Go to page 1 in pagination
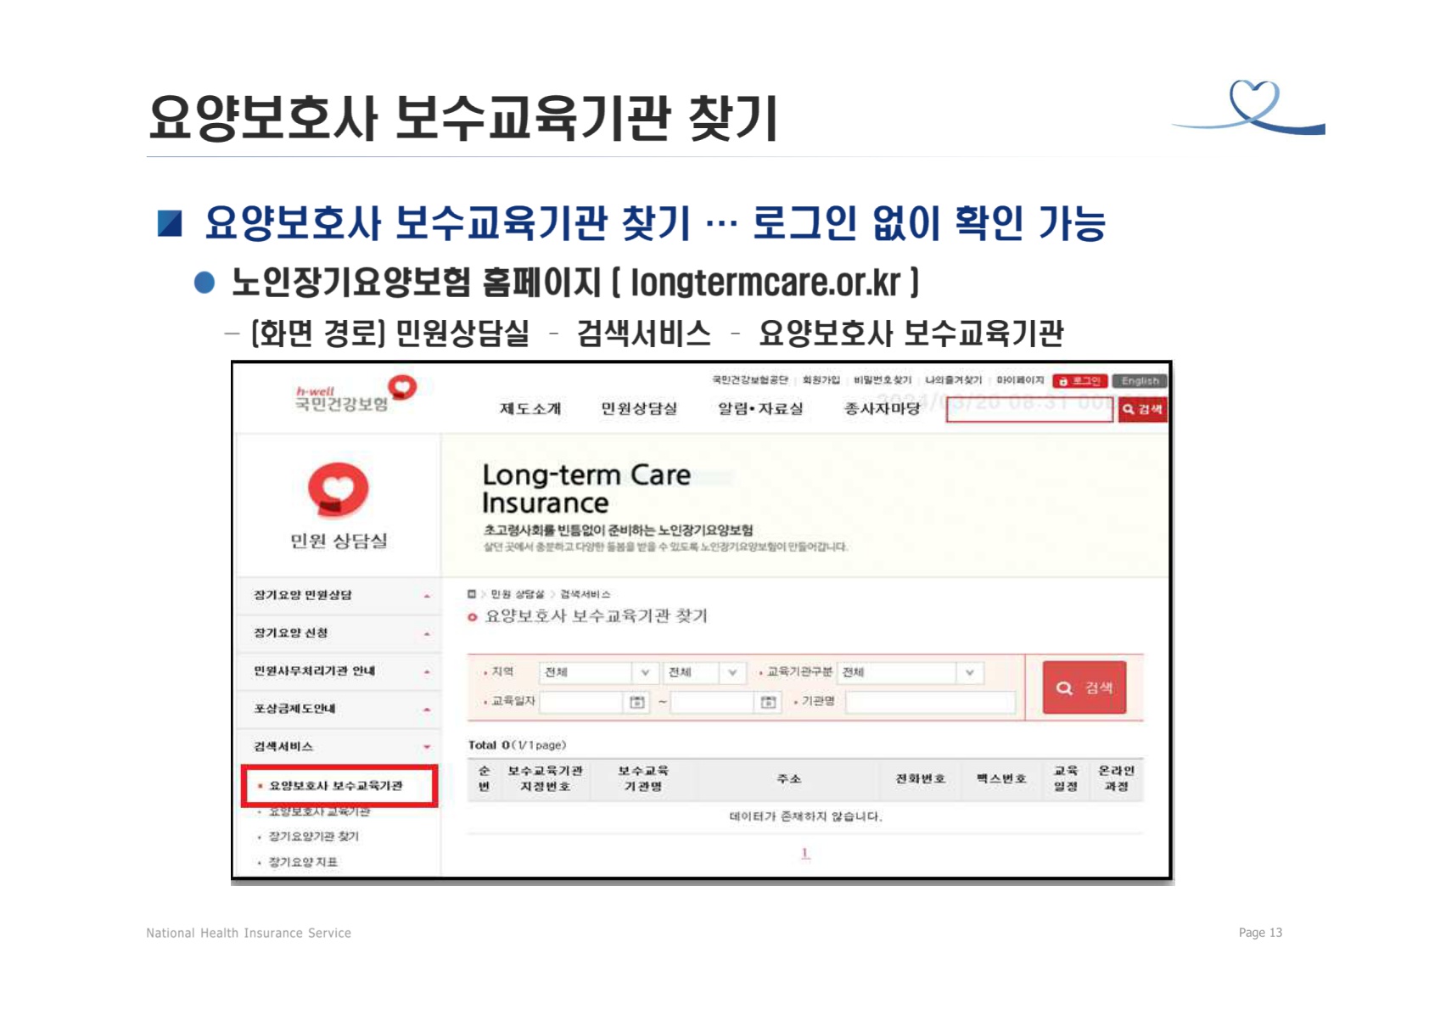Viewport: 1429px width, 1010px height. [804, 853]
